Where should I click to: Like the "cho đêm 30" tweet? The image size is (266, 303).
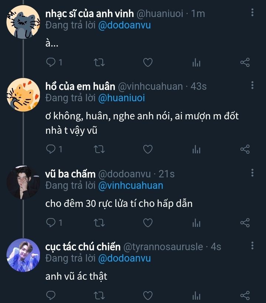click(x=148, y=222)
